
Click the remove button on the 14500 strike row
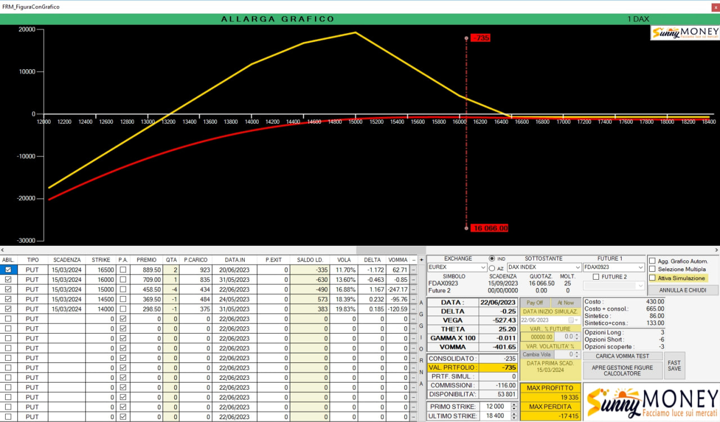coord(413,299)
